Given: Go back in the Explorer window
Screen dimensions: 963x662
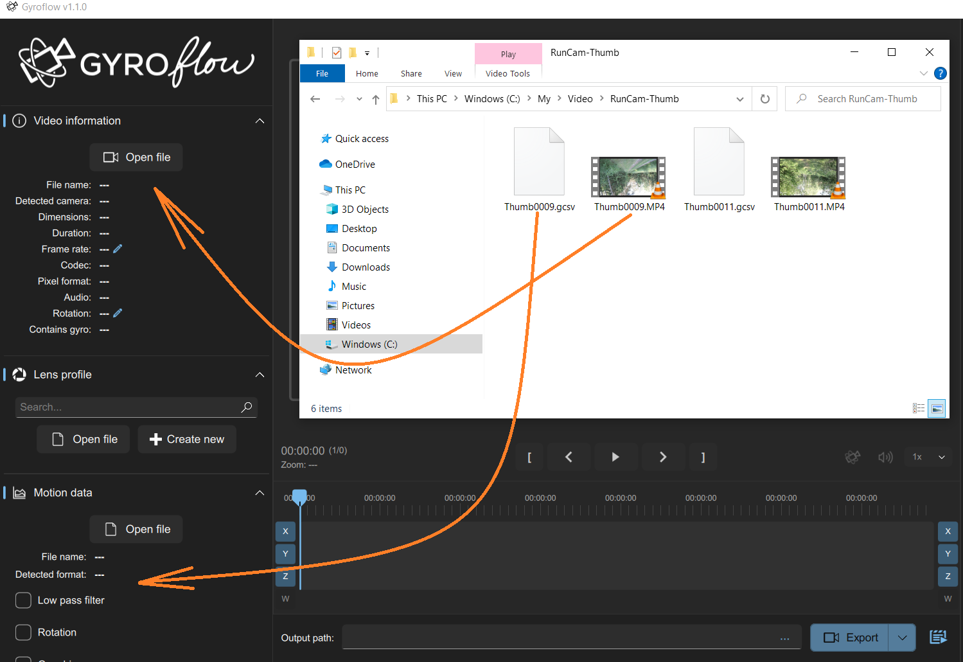Looking at the screenshot, I should tap(315, 99).
